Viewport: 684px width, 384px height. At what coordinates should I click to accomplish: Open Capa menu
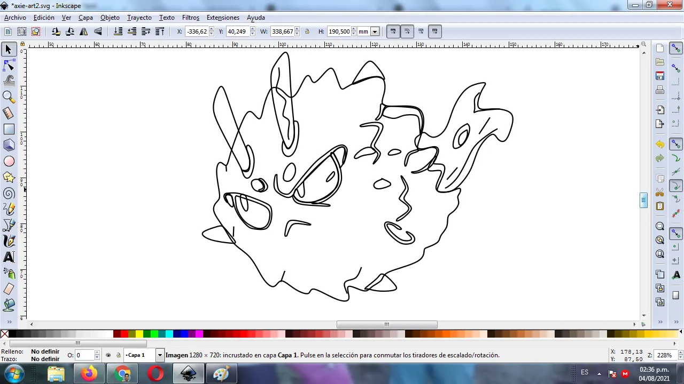click(85, 18)
